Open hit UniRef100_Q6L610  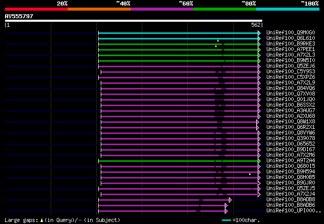(291, 38)
